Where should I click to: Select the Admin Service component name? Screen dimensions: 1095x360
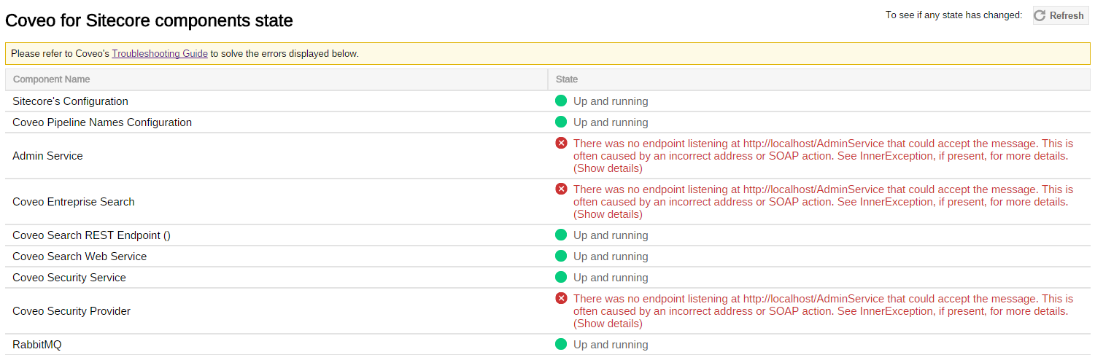click(x=47, y=156)
